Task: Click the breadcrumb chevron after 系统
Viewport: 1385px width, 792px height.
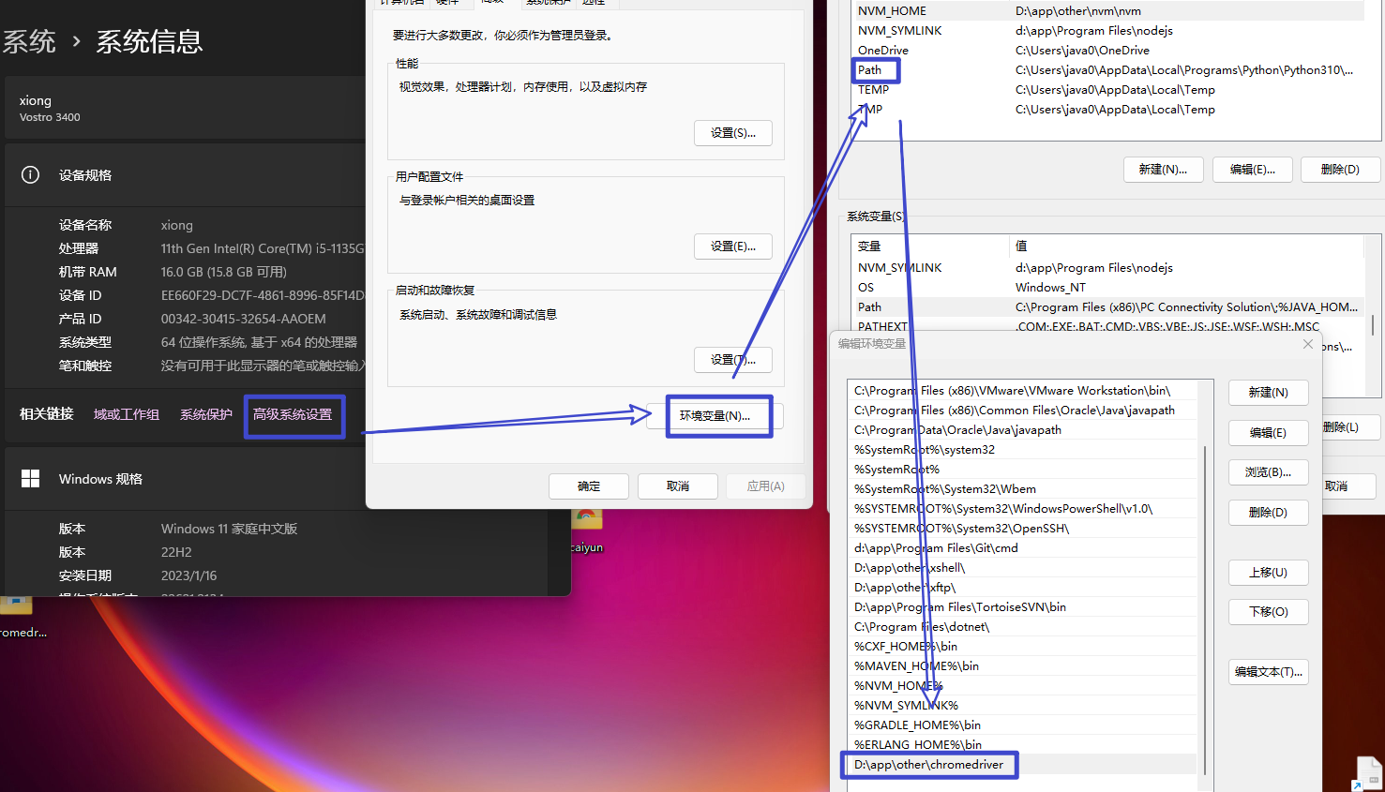Action: 76,42
